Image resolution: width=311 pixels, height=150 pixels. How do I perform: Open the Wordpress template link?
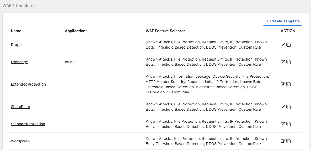(x=20, y=141)
